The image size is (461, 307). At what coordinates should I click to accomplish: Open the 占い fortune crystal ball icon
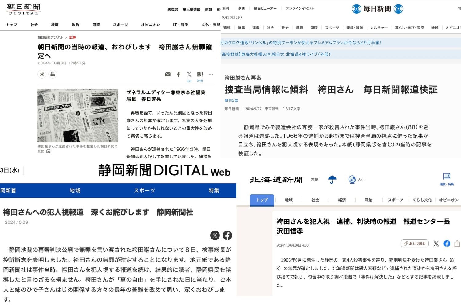pos(352,180)
